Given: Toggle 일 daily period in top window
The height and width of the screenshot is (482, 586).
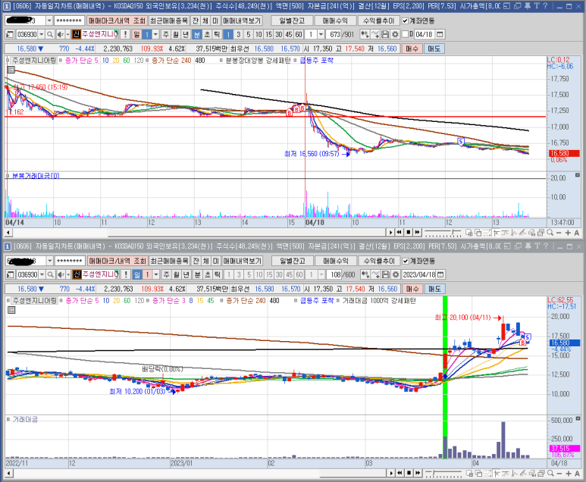Looking at the screenshot, I should click(136, 34).
